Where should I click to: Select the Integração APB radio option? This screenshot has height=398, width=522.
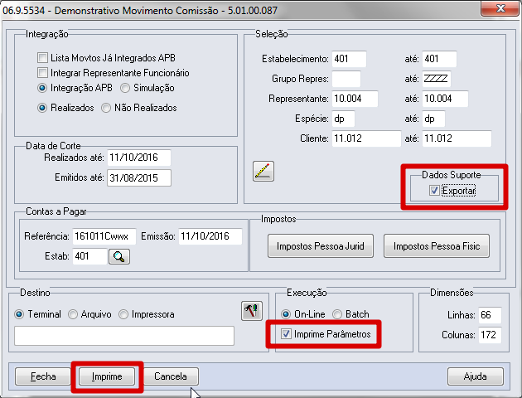[x=42, y=88]
